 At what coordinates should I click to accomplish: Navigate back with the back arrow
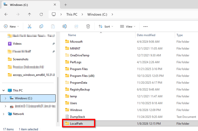(x=6, y=14)
